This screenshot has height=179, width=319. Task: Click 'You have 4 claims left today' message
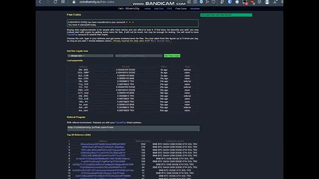tap(82, 25)
